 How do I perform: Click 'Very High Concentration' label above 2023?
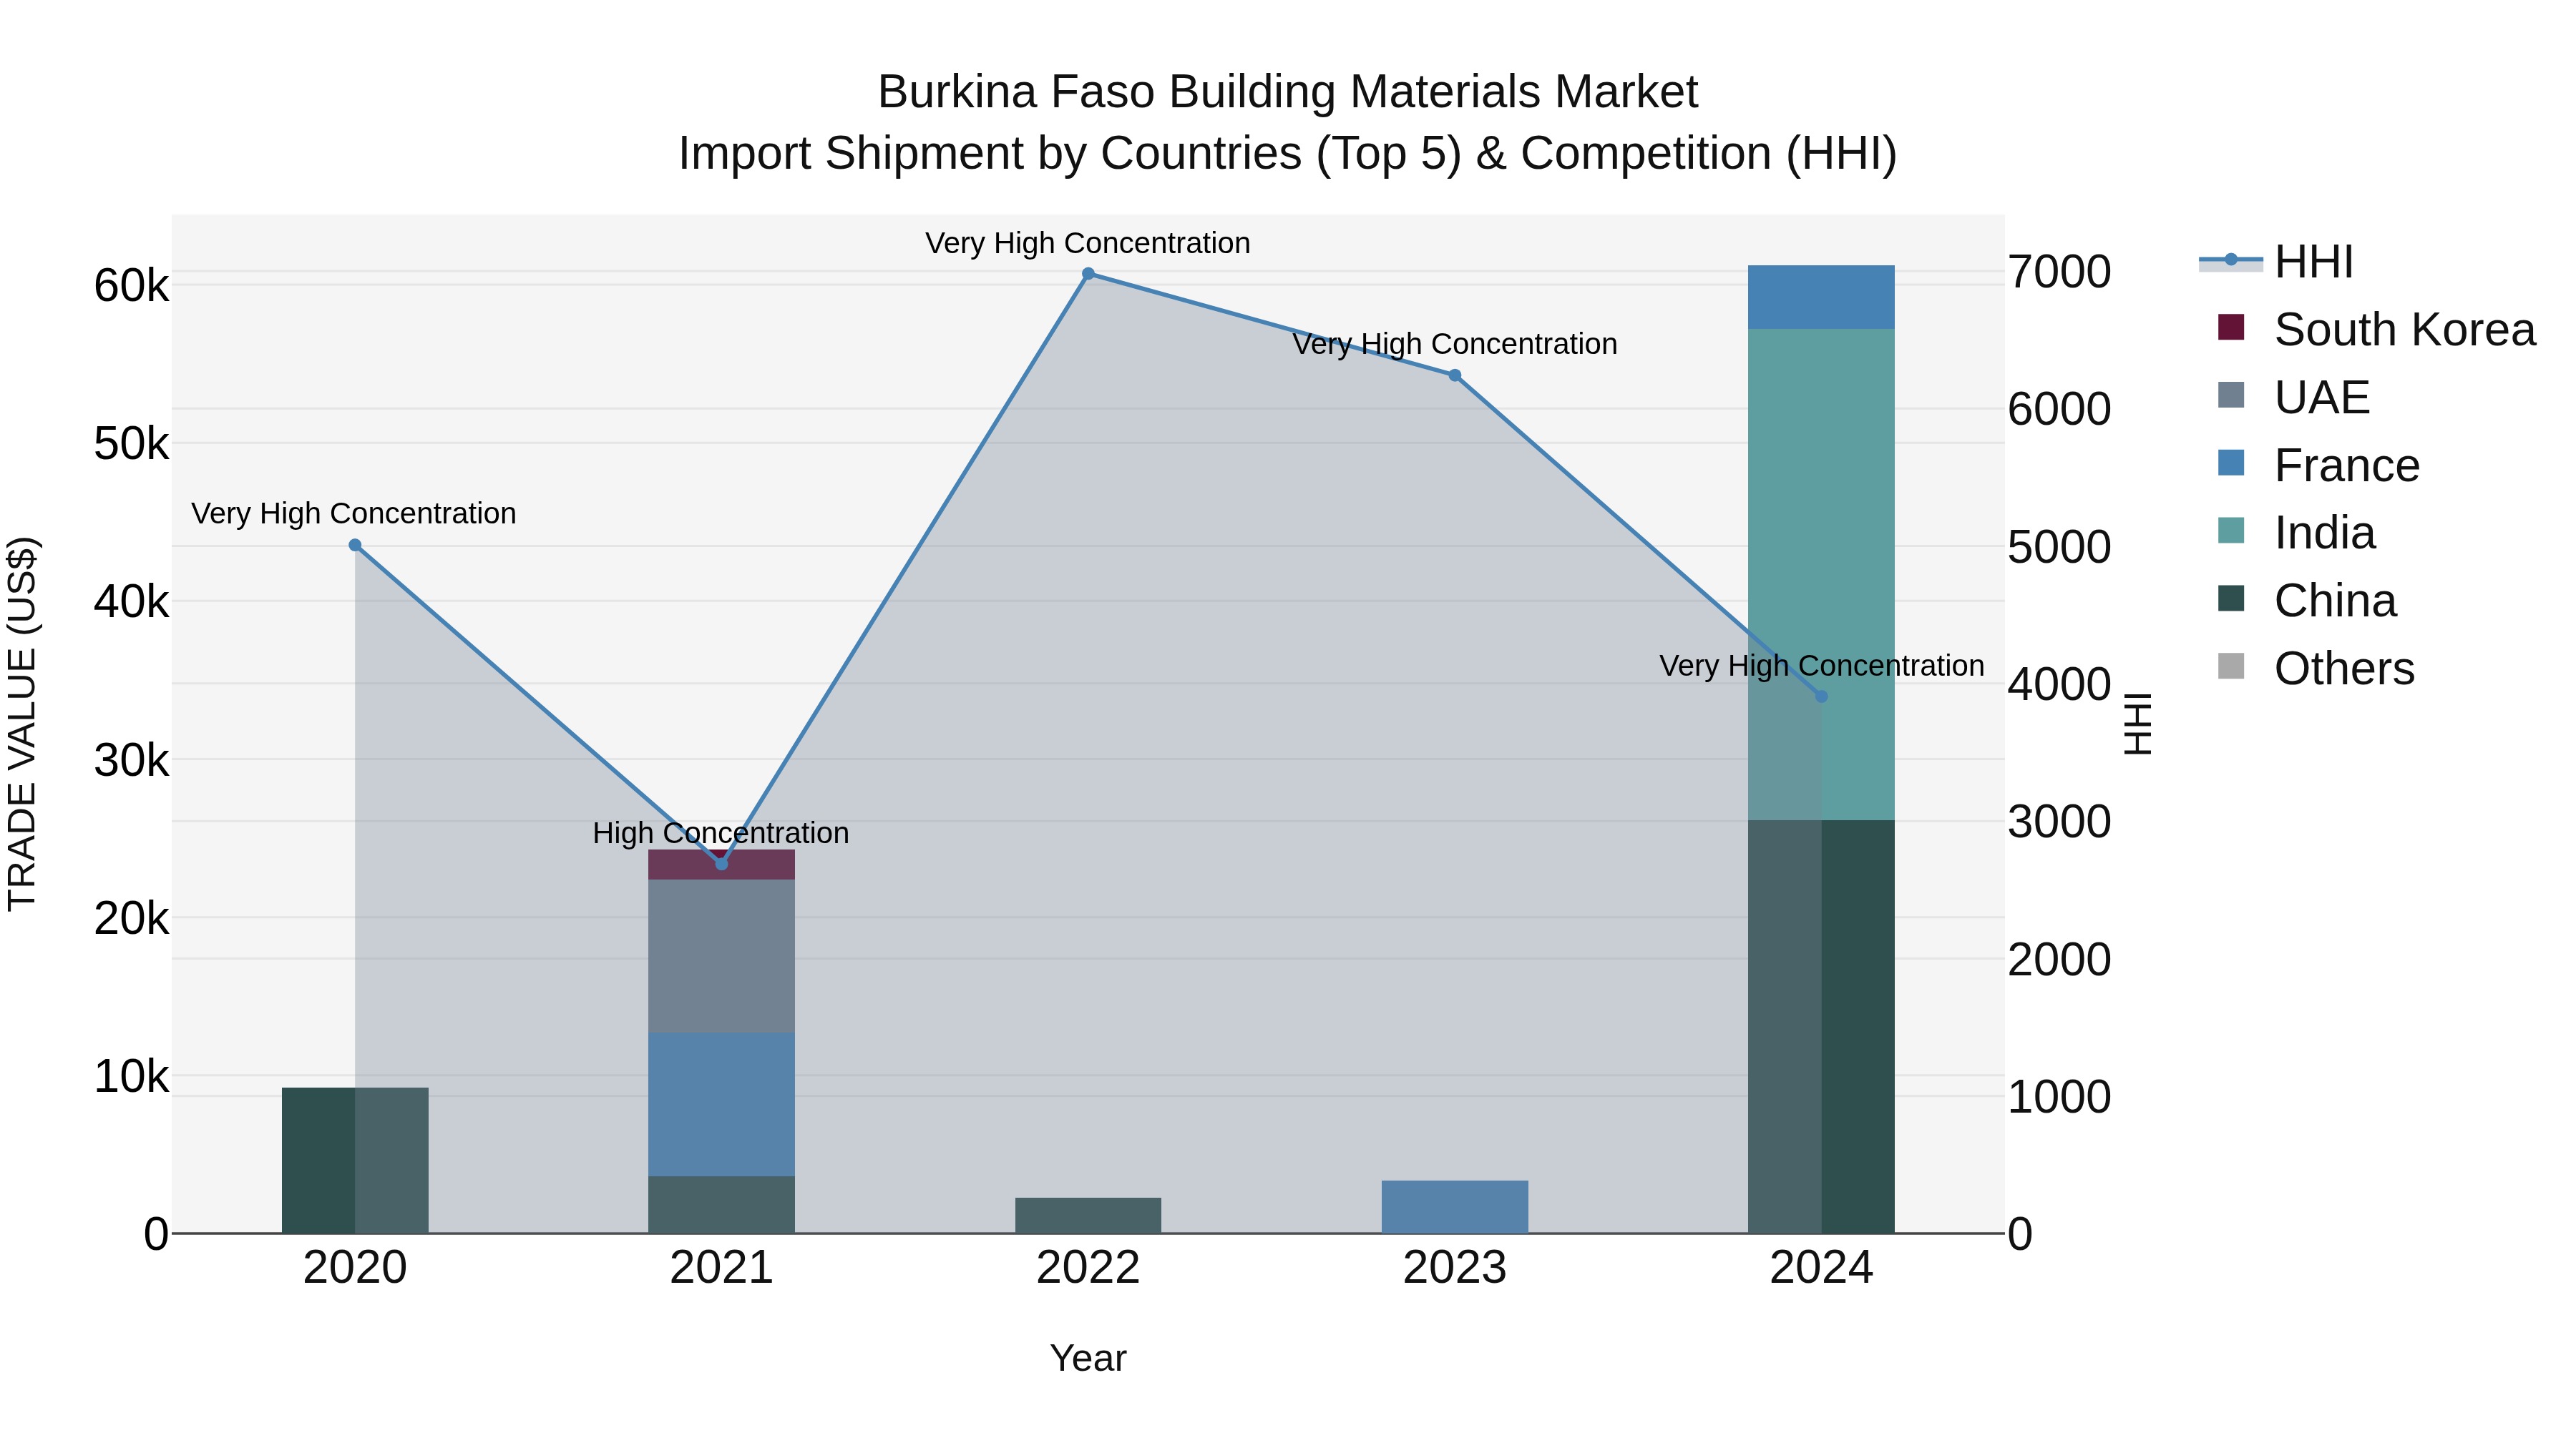point(1455,344)
